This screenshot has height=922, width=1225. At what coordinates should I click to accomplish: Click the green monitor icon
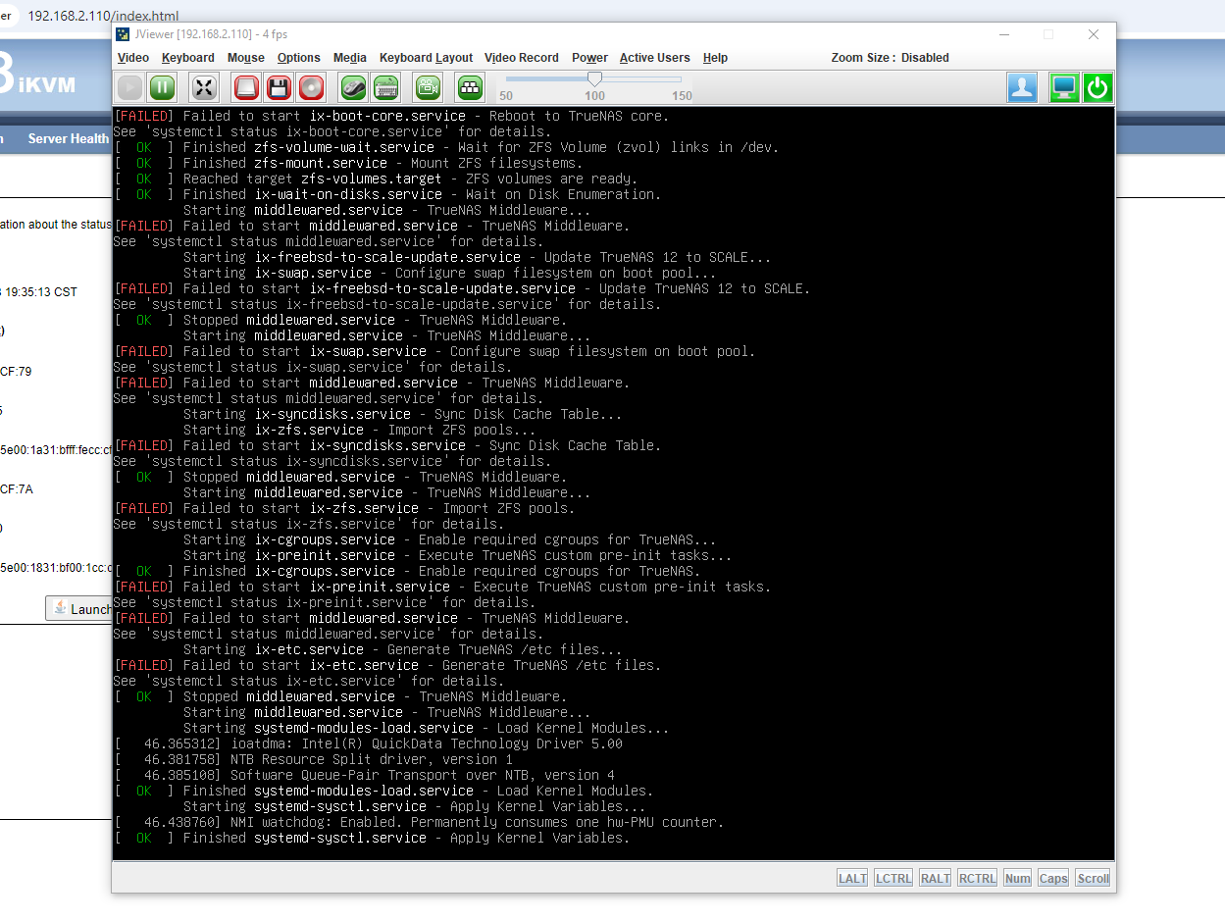click(x=1063, y=87)
